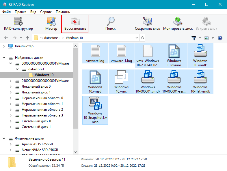This screenshot has width=227, height=171.
Task: Open the address bar path dropdown
Action: [x=137, y=38]
